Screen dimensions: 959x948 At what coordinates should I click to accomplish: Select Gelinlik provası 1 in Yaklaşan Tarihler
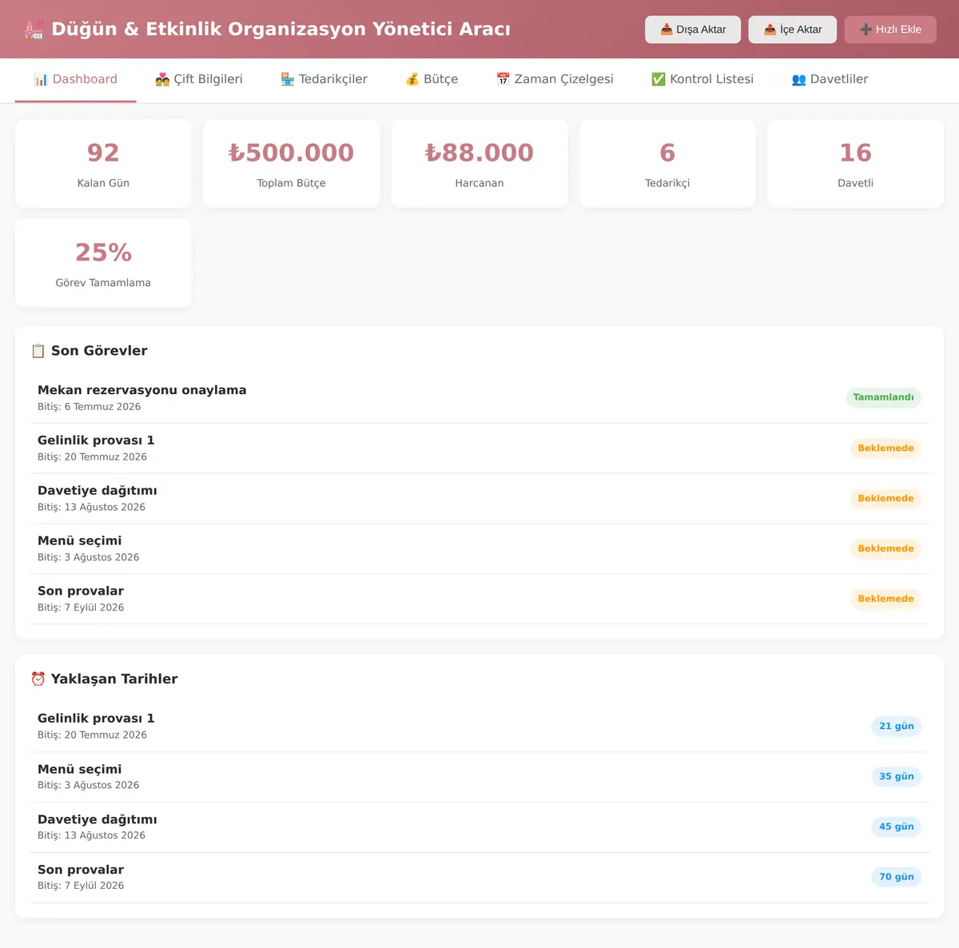tap(479, 727)
